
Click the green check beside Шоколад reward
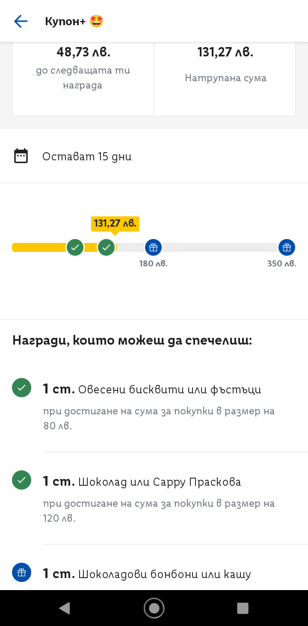[x=21, y=480]
